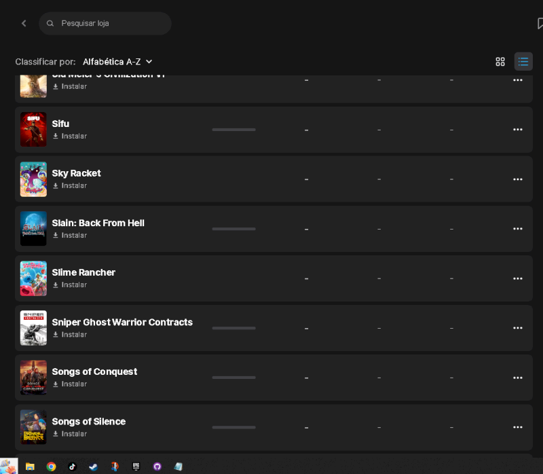Viewport: 543px width, 474px height.
Task: Install Sniper Ghost Warrior Contracts
Action: click(70, 335)
